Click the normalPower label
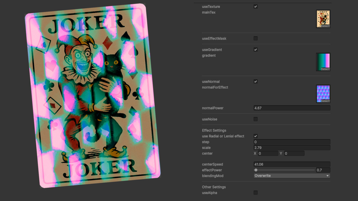 click(x=213, y=108)
